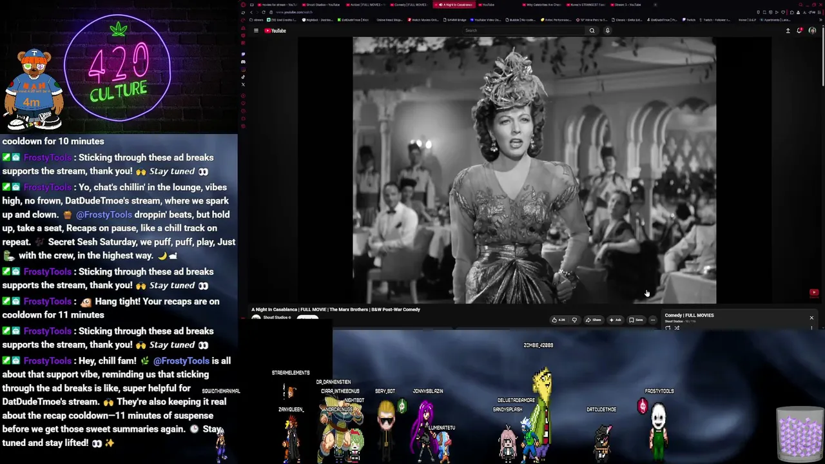Open the YouTube Create upload icon
The image size is (825, 464).
(788, 30)
